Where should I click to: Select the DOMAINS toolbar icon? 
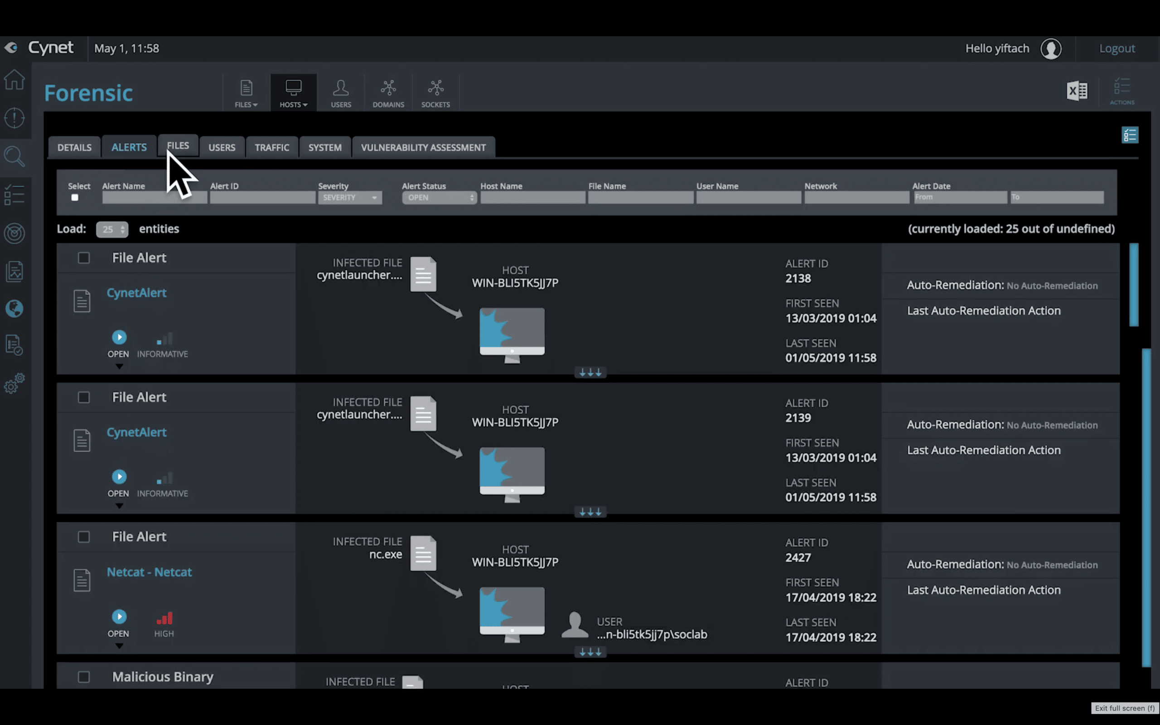(x=387, y=92)
